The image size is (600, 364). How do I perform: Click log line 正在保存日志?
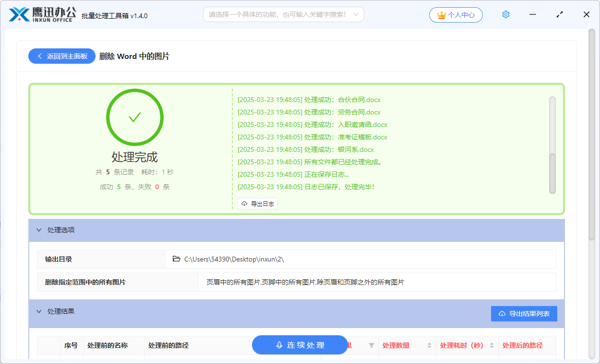(293, 174)
